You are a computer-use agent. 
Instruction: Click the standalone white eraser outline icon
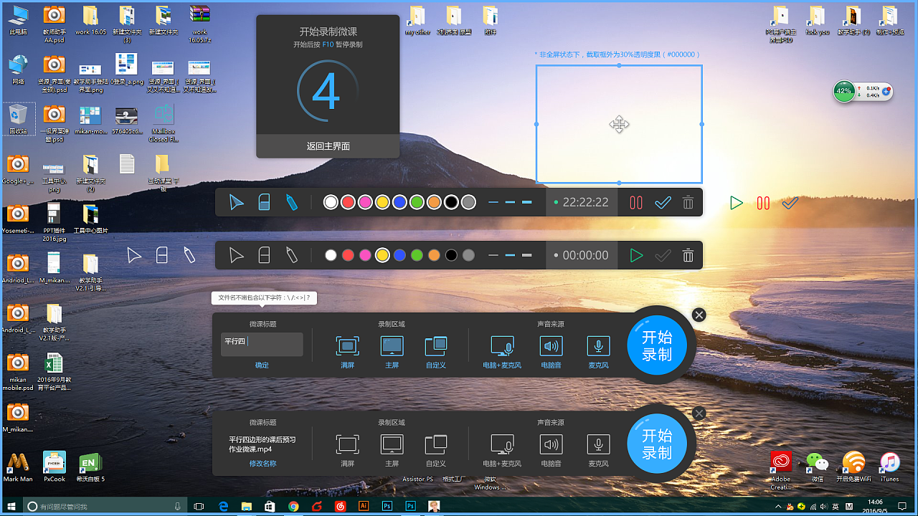[162, 255]
